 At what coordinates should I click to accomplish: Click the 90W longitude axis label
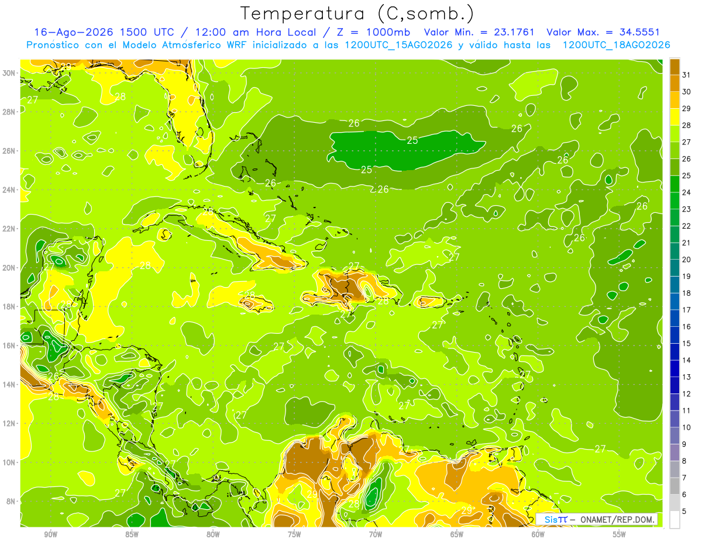pyautogui.click(x=50, y=534)
